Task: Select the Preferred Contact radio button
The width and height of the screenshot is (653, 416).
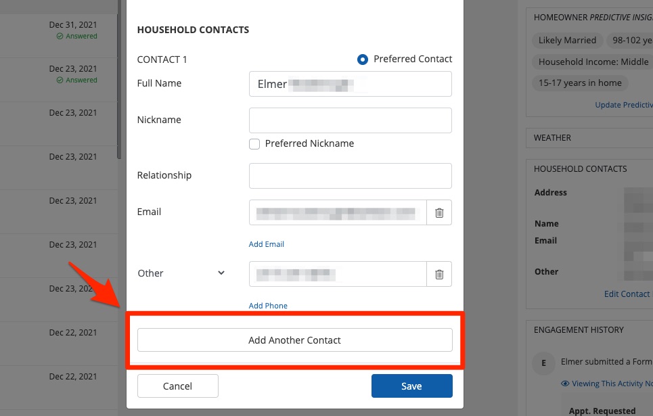Action: tap(363, 59)
